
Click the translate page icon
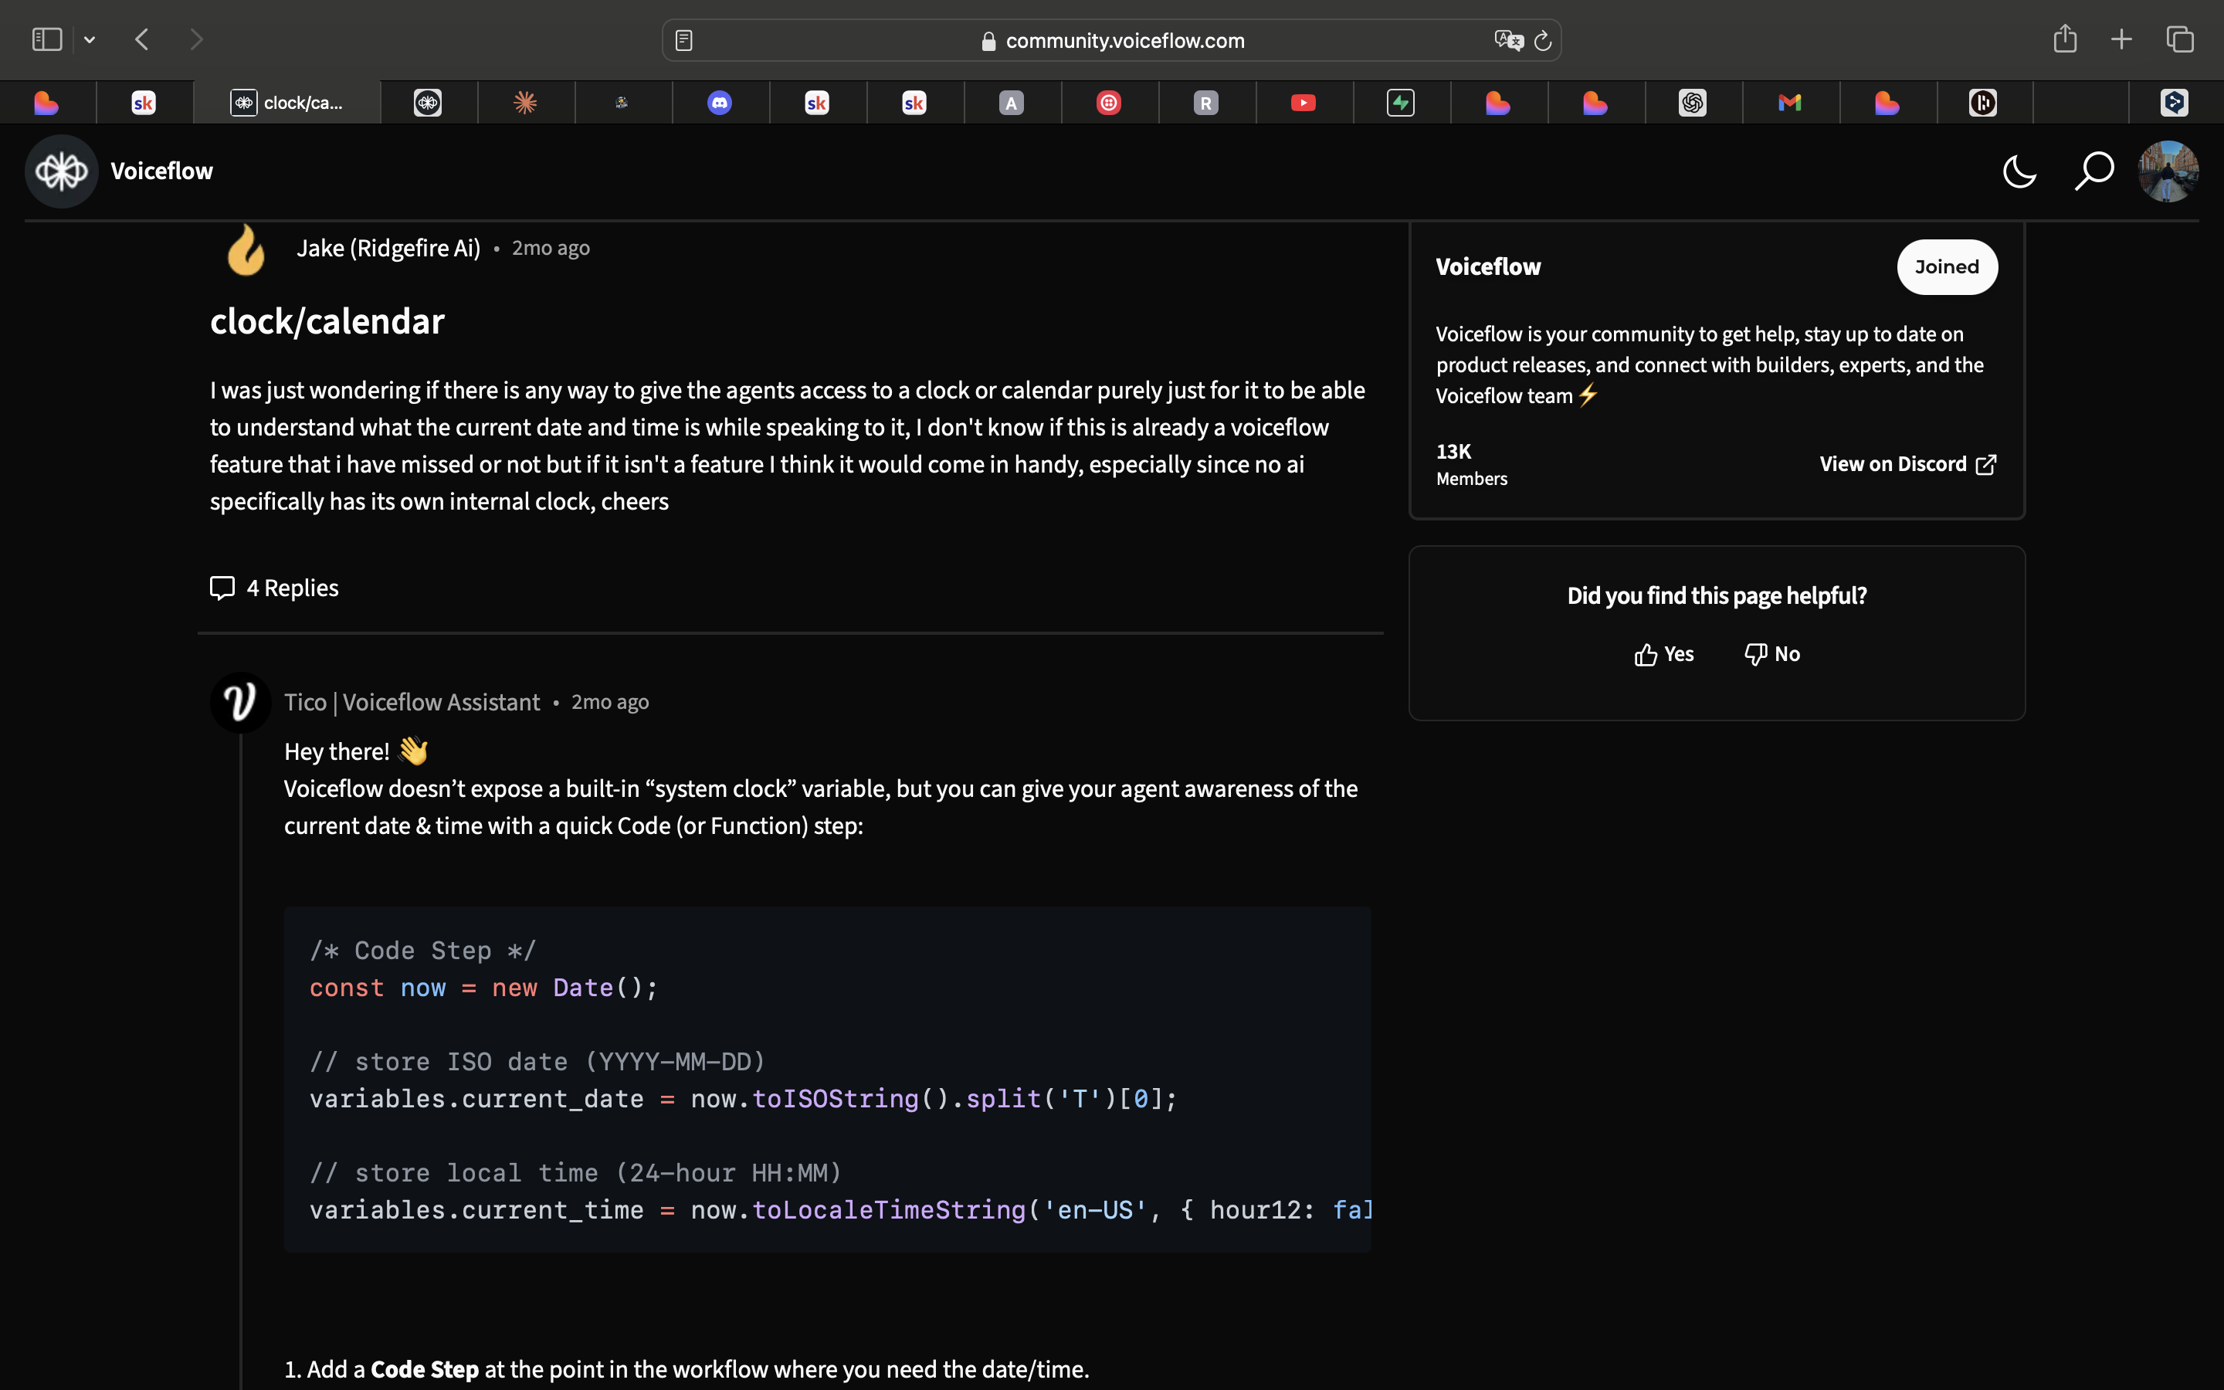(x=1508, y=40)
